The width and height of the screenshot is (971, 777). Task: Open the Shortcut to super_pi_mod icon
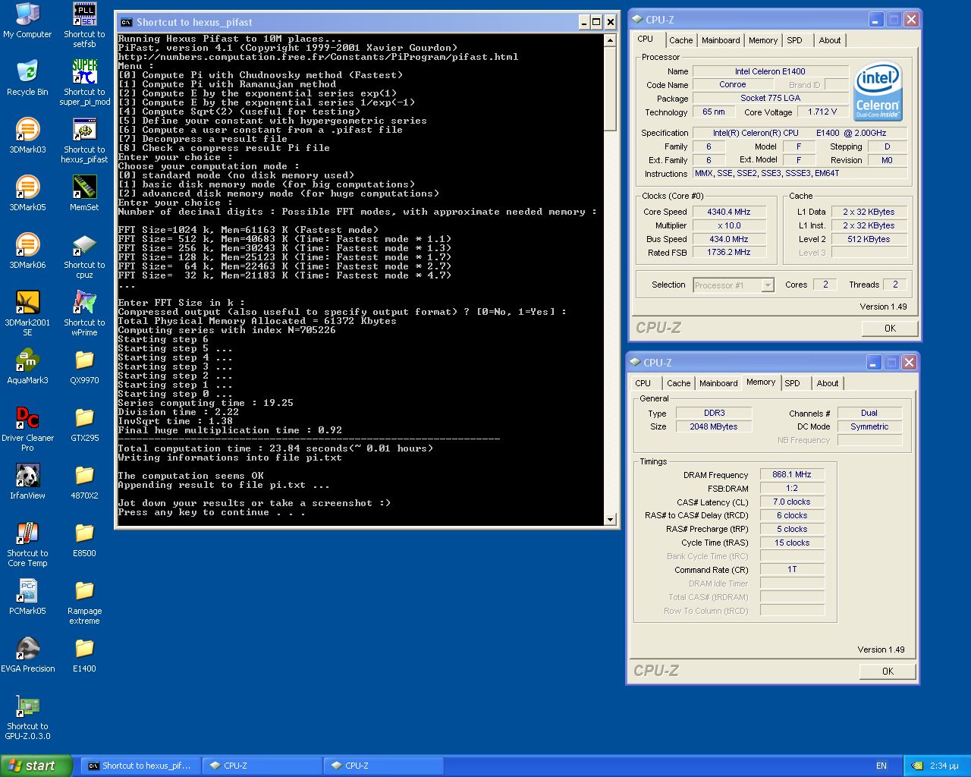tap(84, 83)
